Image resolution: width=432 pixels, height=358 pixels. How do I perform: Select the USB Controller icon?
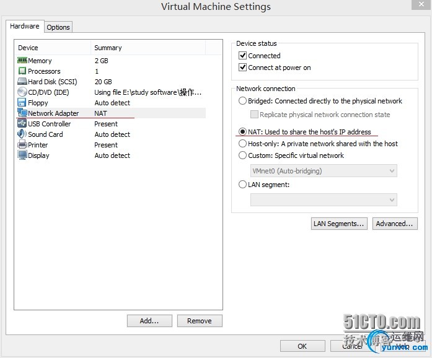(x=22, y=123)
